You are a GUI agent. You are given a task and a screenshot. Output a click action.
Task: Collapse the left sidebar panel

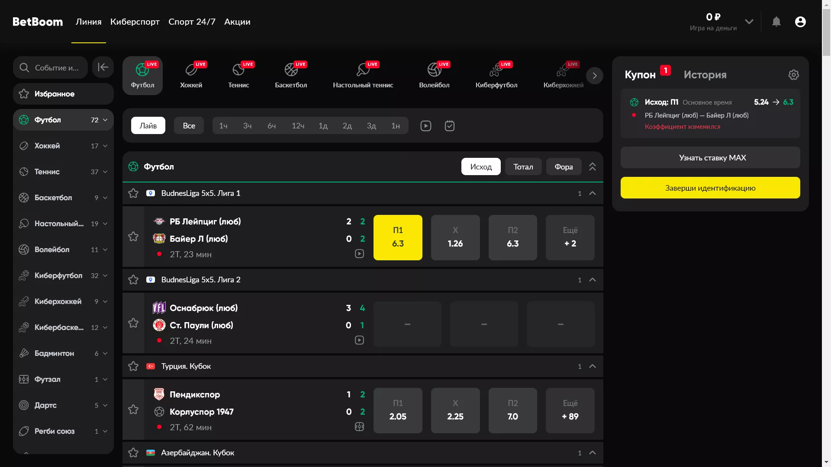pyautogui.click(x=103, y=67)
